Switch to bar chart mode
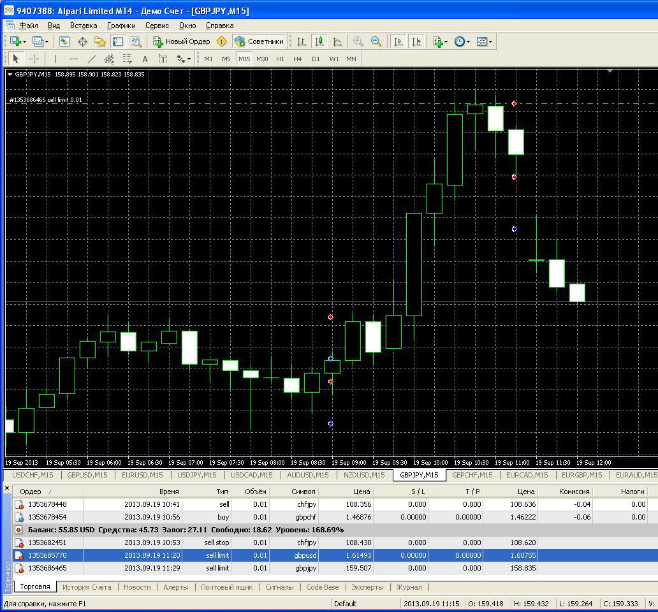Viewport: 658px width, 612px height. 302,41
